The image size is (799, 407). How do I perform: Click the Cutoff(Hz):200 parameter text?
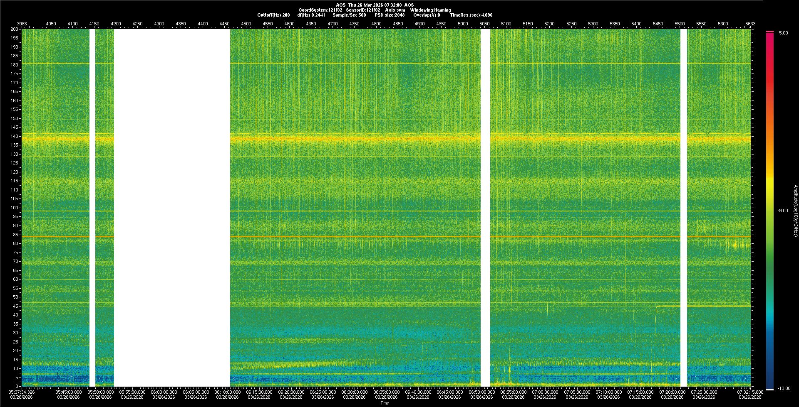273,15
